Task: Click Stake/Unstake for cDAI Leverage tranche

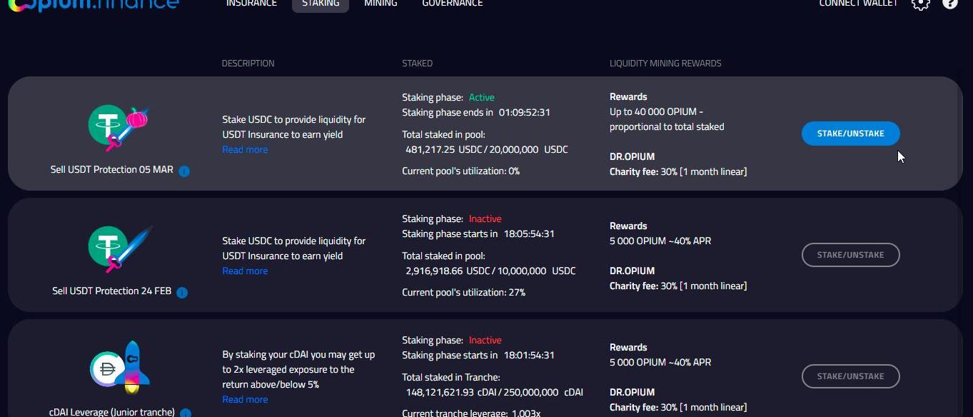Action: tap(850, 376)
